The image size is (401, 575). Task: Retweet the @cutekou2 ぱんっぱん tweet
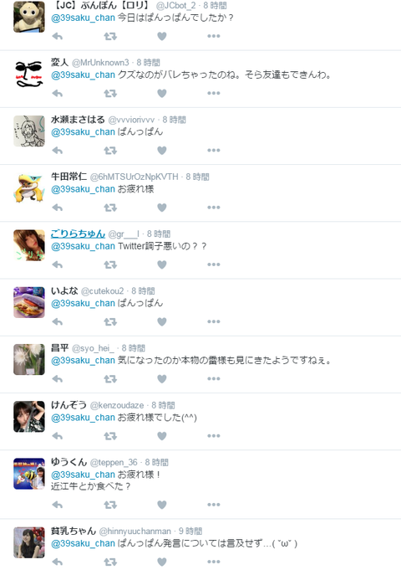point(110,322)
